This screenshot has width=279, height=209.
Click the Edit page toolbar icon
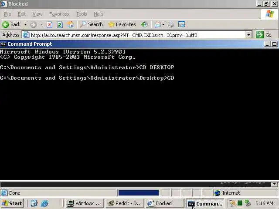tap(182, 24)
